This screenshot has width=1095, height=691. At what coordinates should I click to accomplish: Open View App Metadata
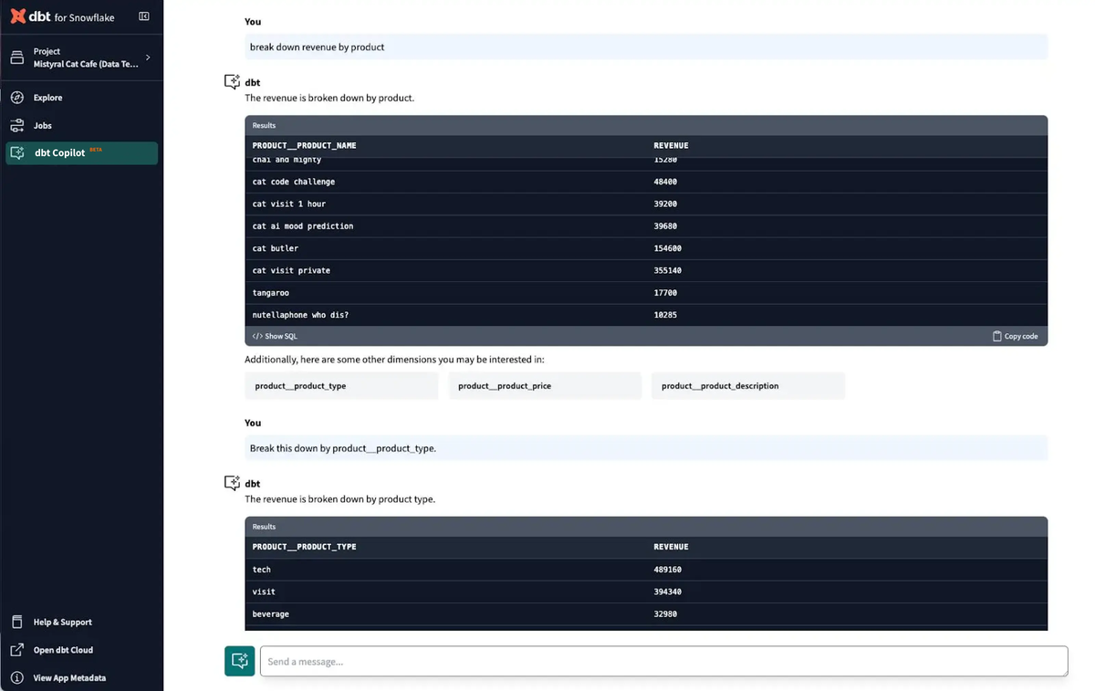69,678
